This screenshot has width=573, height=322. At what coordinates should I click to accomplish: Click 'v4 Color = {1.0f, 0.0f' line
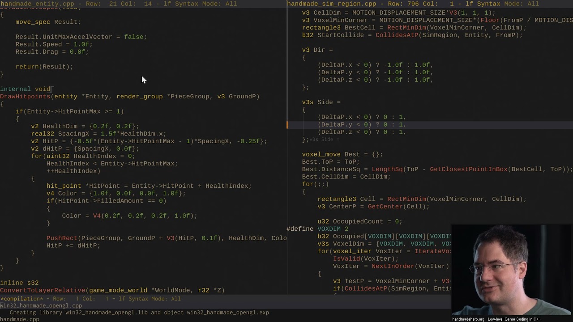[116, 193]
